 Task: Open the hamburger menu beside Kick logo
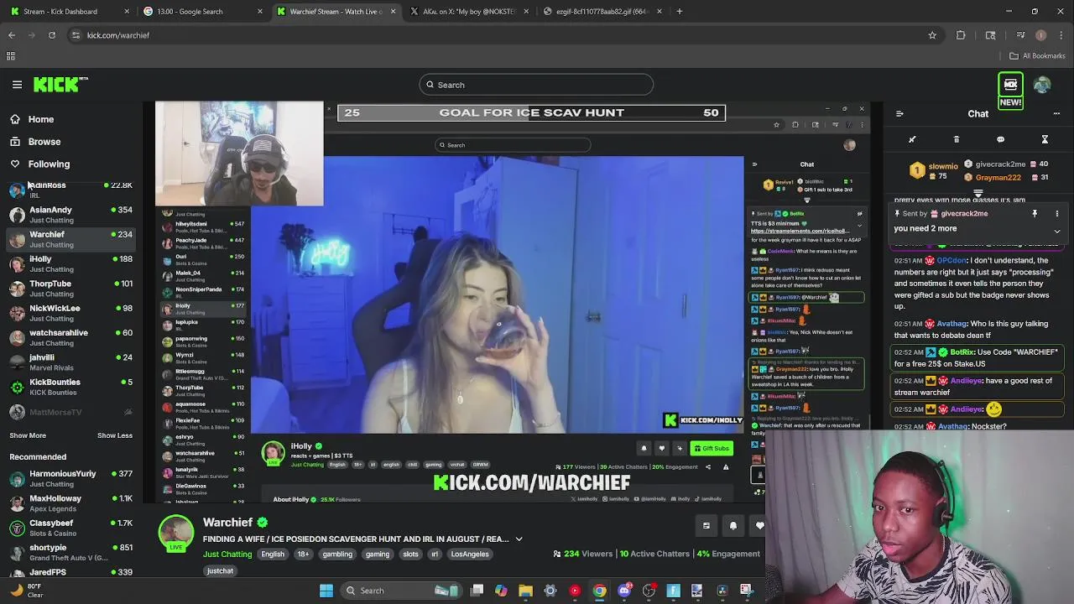coord(17,85)
